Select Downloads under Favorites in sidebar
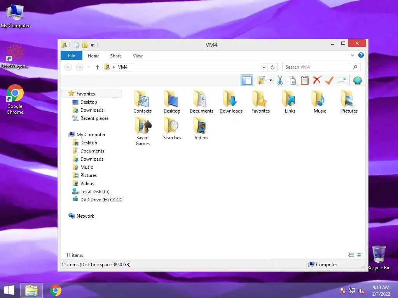This screenshot has height=298, width=398. coord(92,110)
